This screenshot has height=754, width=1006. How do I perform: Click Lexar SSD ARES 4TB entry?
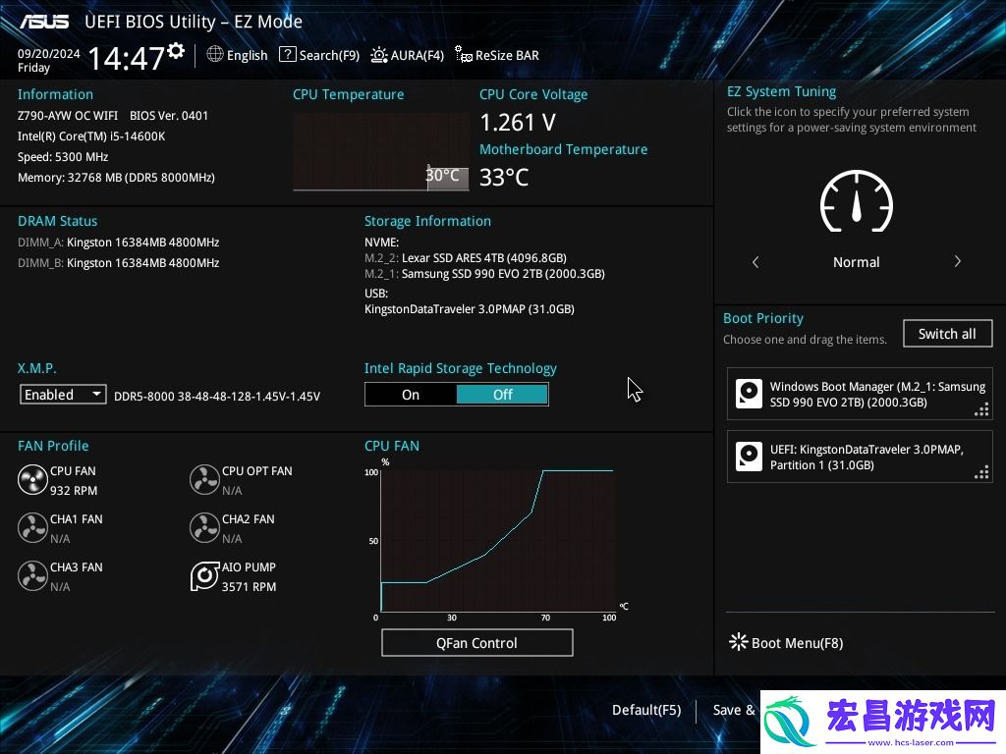465,258
